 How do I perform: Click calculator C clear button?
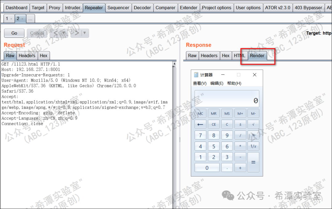(x=227, y=124)
